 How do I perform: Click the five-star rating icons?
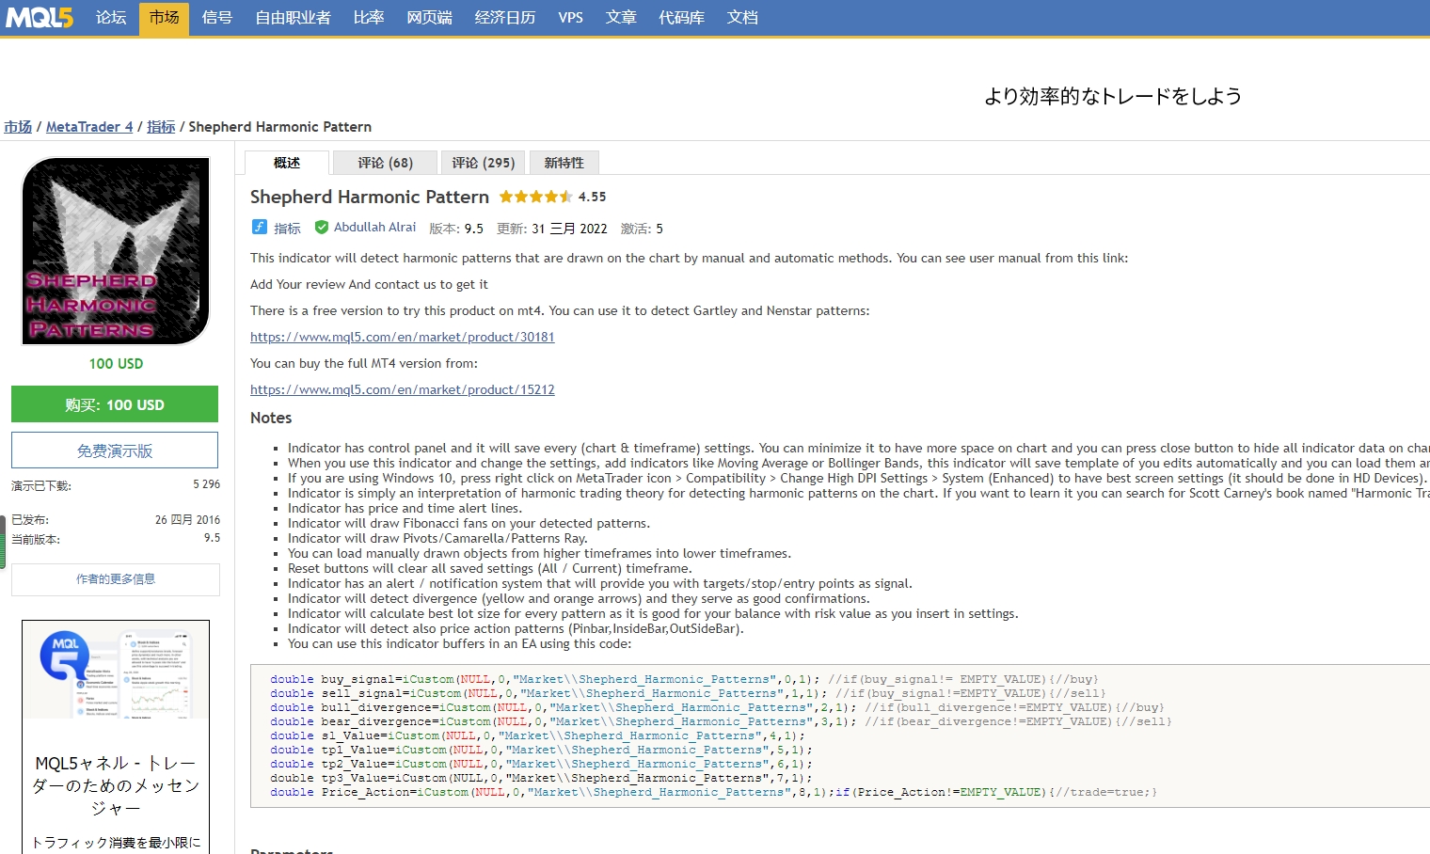535,197
